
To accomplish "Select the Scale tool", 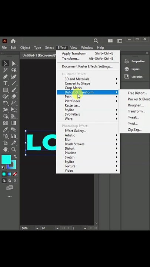I will point(14,103).
